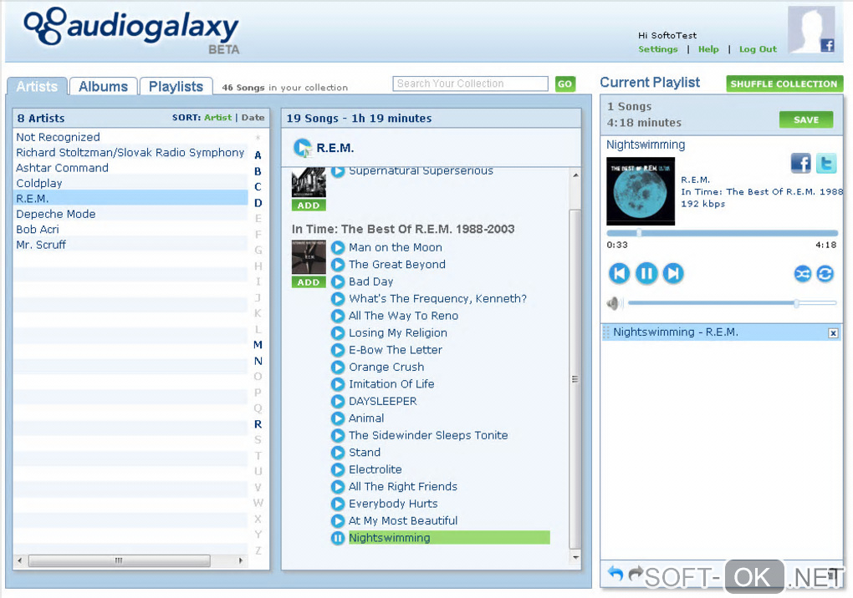This screenshot has width=853, height=598.
Task: Play the song Stand
Action: click(x=338, y=453)
